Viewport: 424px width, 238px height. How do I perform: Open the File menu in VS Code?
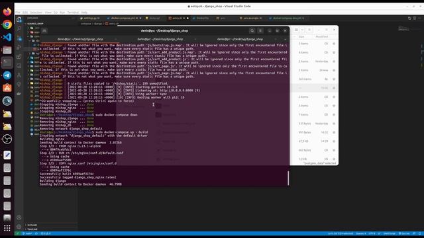point(18,13)
